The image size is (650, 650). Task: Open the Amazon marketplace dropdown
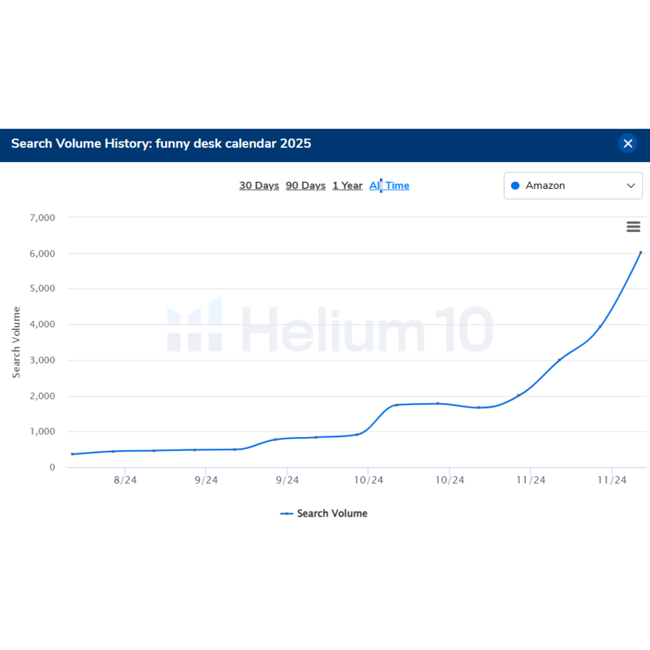(573, 185)
